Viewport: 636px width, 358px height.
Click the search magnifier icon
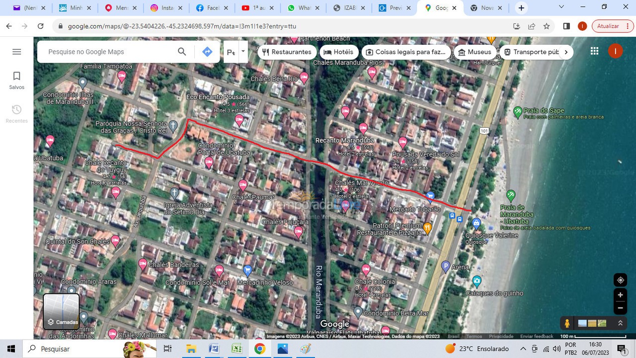tap(182, 52)
